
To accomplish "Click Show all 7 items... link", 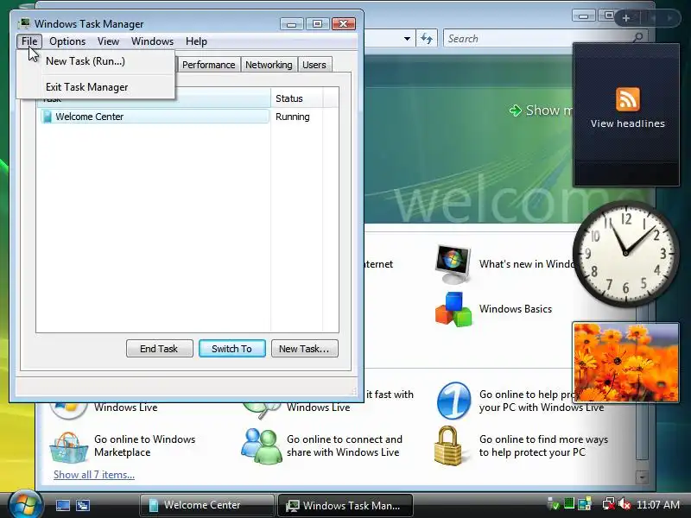I will [94, 475].
